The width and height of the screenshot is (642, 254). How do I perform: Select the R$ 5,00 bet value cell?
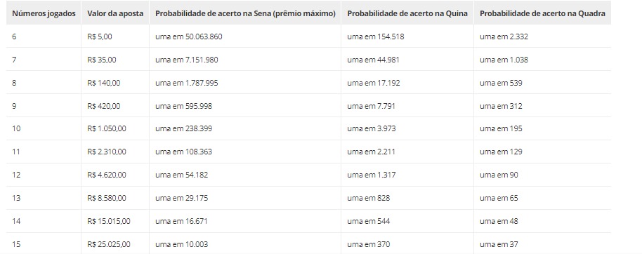tap(115, 36)
